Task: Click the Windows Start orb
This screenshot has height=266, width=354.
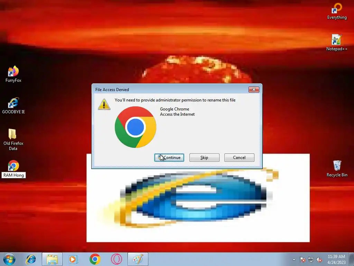Action: point(9,259)
